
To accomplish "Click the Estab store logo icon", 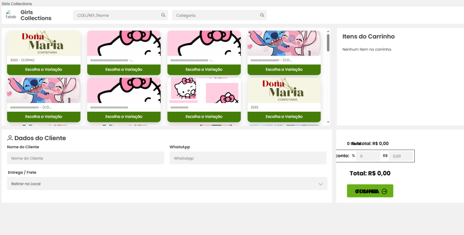I will [x=11, y=15].
